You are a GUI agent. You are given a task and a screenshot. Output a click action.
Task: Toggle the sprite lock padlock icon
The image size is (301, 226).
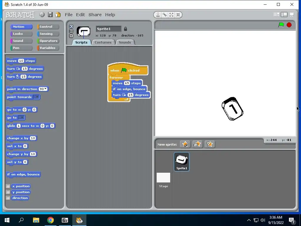pos(125,29)
